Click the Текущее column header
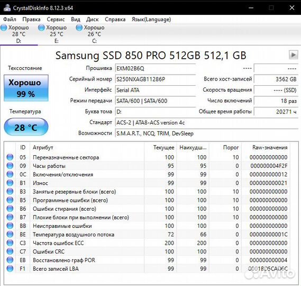Screen dimensions: 301x286 pos(160,147)
